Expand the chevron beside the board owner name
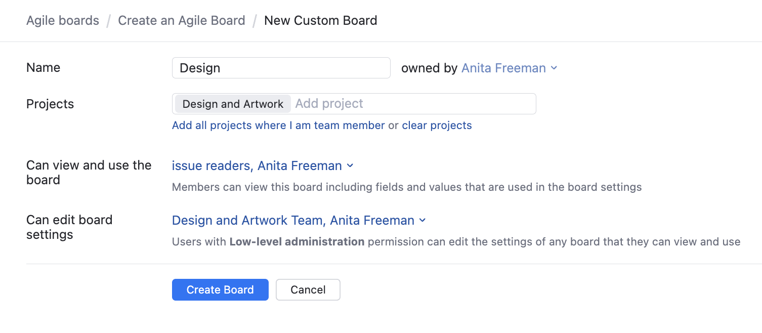Image resolution: width=762 pixels, height=333 pixels. (554, 68)
